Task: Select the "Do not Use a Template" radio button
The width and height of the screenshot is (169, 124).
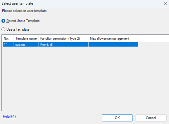Action: click(x=3, y=21)
